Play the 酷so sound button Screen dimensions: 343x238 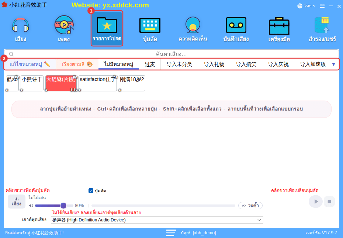[12, 83]
